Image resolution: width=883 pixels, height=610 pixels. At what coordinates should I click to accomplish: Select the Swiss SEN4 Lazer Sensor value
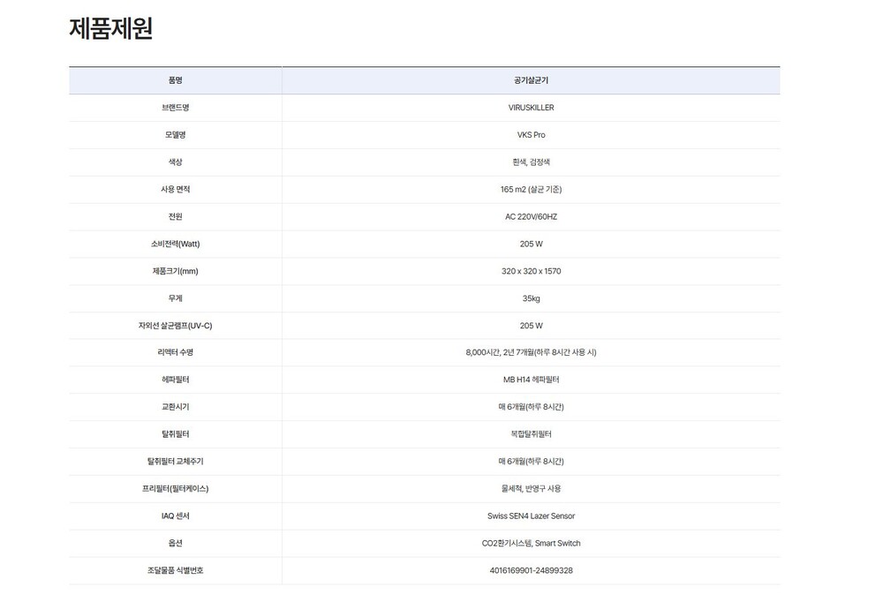tap(531, 516)
